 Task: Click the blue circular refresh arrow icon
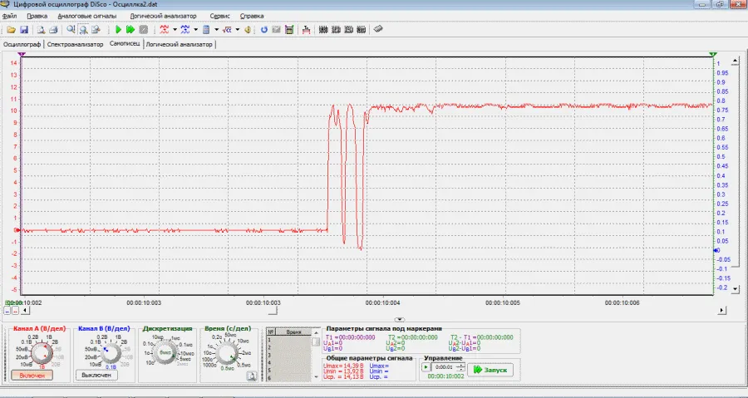263,30
